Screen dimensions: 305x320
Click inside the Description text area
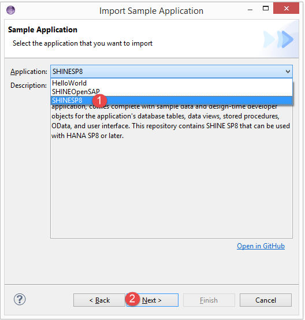coord(172,184)
